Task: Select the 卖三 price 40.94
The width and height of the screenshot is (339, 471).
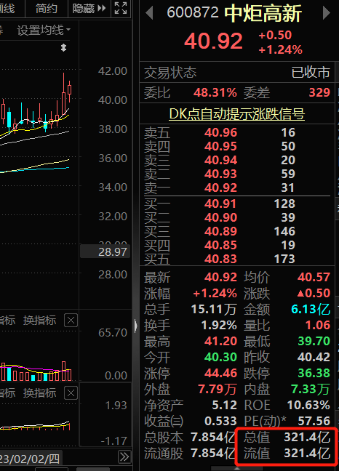Action: pos(221,160)
